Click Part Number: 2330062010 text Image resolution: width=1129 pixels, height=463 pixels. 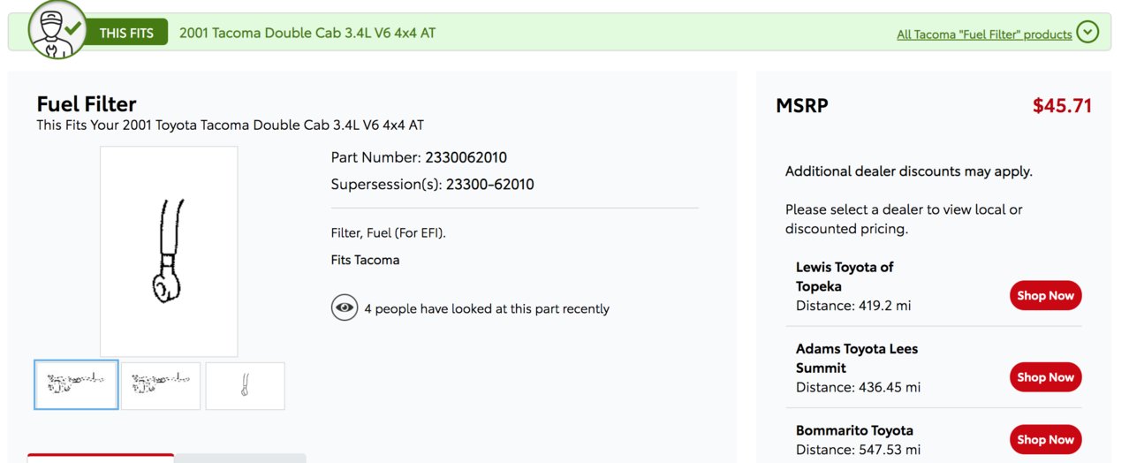click(419, 157)
